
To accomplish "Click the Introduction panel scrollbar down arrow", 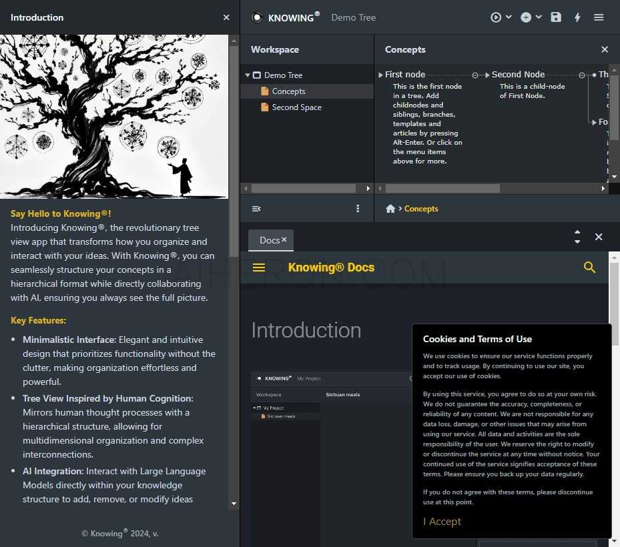I will click(x=234, y=504).
